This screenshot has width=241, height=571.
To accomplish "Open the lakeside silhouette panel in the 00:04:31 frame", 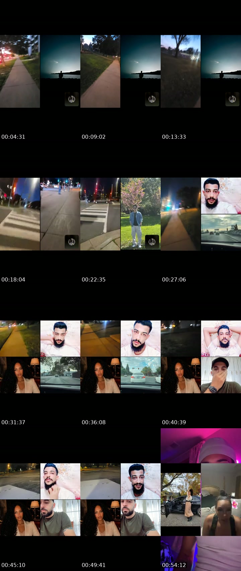I will (60, 71).
